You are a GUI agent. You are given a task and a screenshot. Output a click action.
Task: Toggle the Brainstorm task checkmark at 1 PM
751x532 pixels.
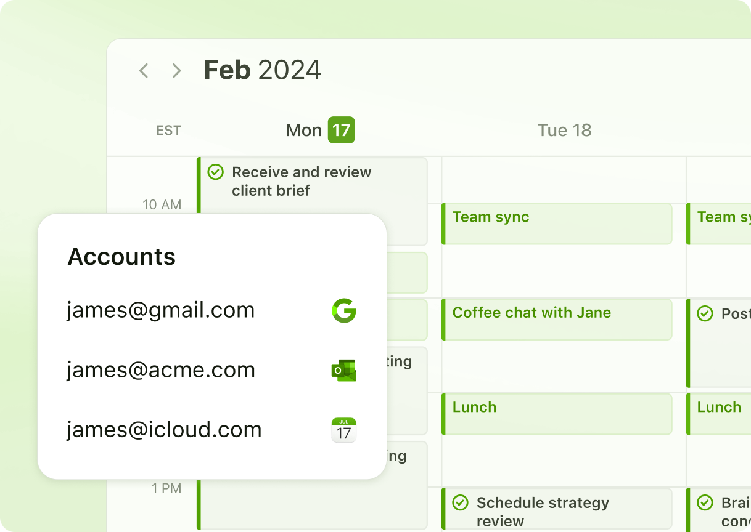click(705, 503)
